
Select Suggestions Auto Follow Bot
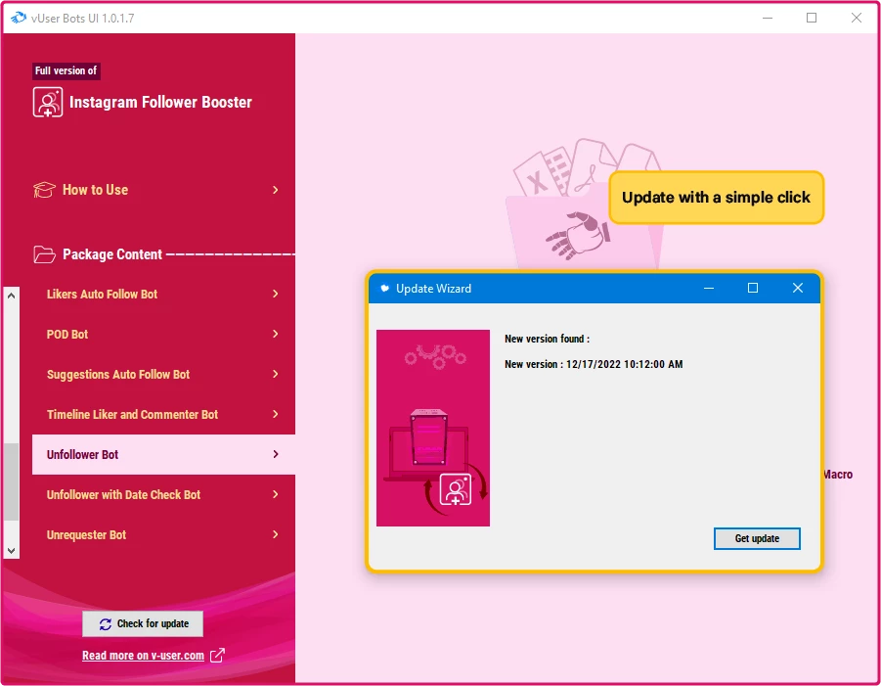163,375
